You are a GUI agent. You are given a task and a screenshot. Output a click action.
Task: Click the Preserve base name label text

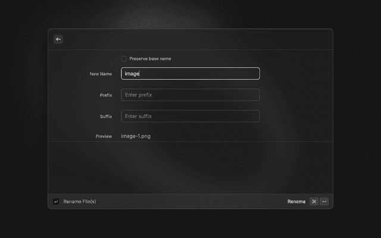point(150,59)
